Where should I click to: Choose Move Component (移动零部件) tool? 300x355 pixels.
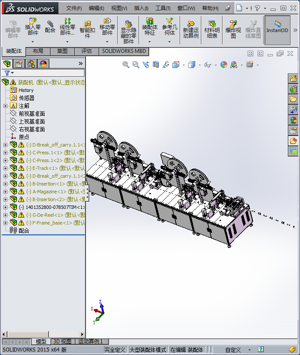[x=107, y=26]
